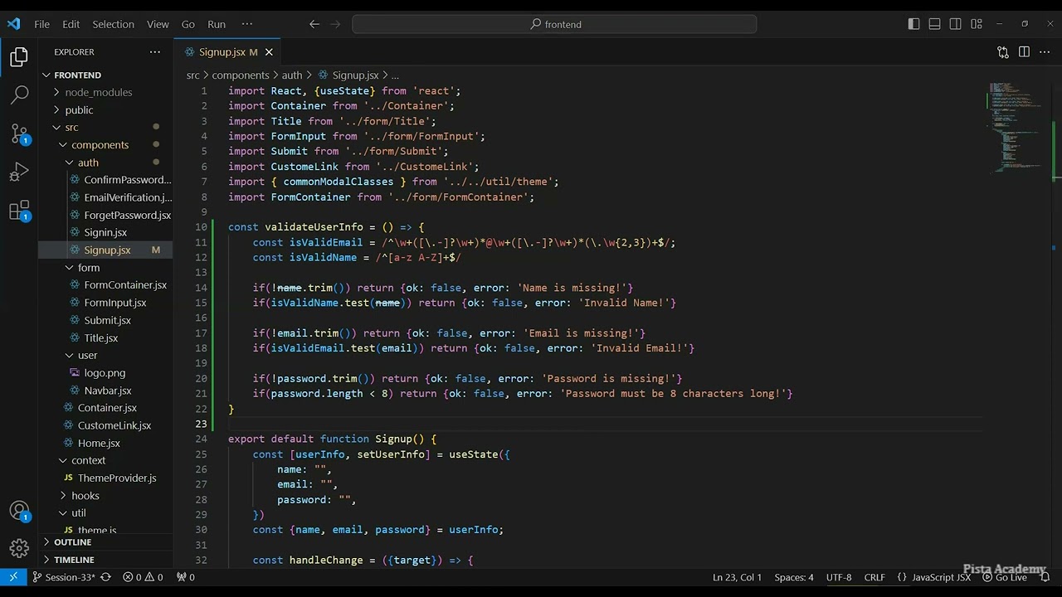Open the Search view in activity bar
1062x597 pixels.
pos(19,95)
